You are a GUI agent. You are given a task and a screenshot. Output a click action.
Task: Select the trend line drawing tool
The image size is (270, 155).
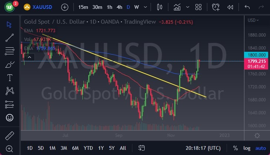(10, 37)
